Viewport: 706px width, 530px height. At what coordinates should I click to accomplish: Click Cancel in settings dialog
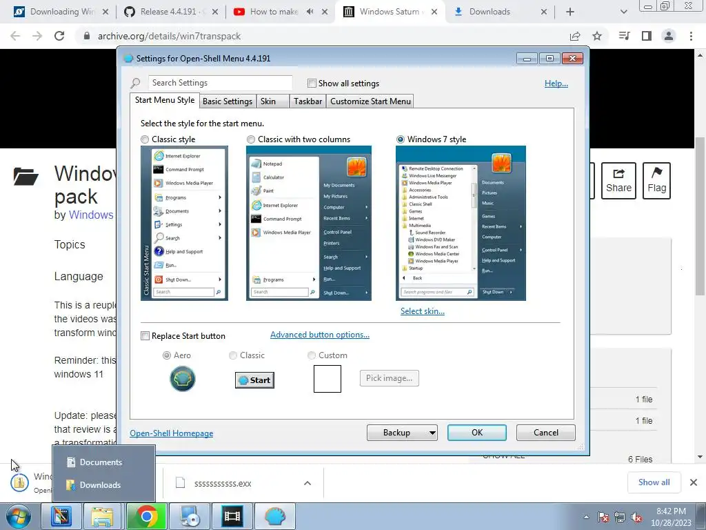coord(546,433)
